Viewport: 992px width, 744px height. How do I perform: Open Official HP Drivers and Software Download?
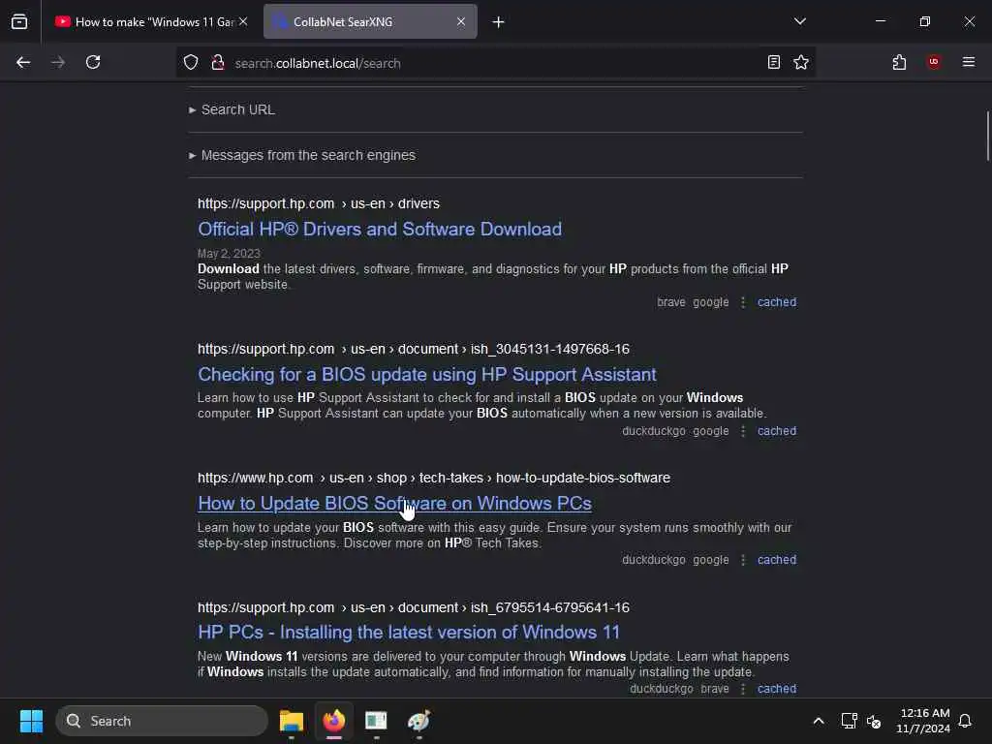(x=380, y=229)
